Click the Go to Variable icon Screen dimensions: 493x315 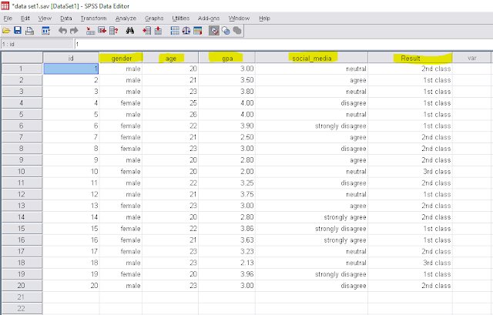[102, 31]
